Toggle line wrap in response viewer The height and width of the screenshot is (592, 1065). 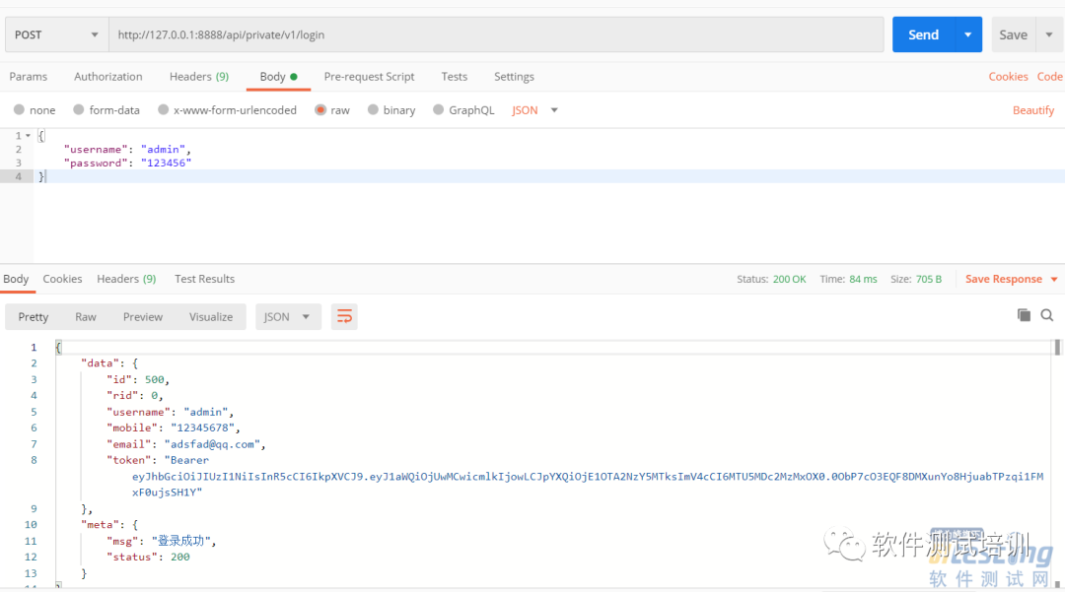pyautogui.click(x=344, y=316)
